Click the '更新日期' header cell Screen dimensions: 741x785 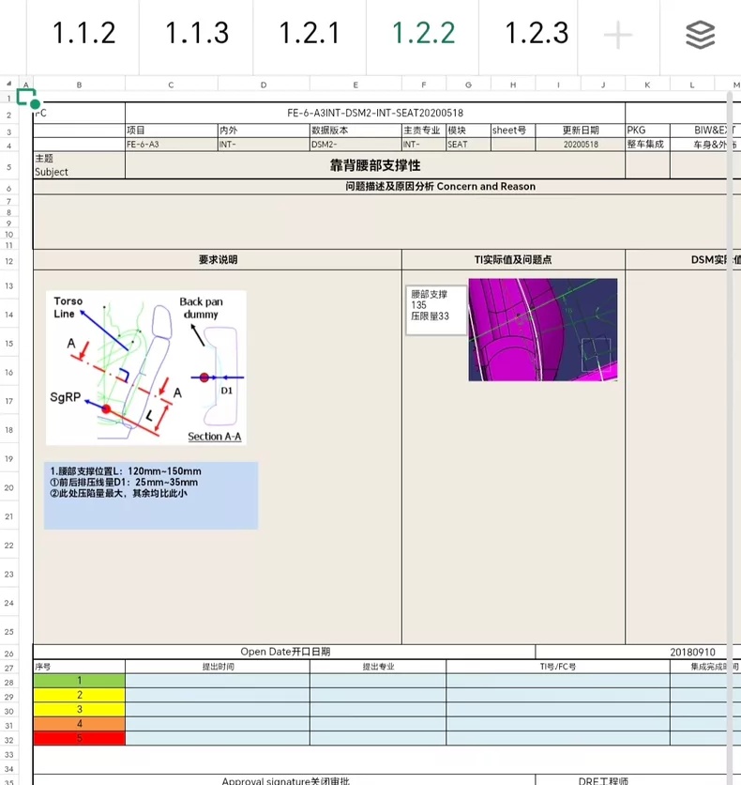point(580,131)
